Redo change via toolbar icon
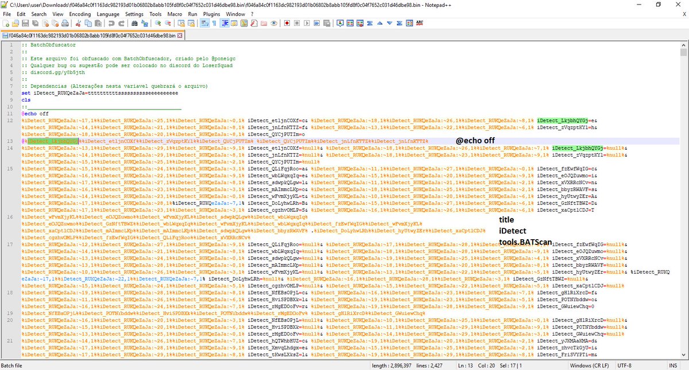This screenshot has width=689, height=370. (x=121, y=24)
